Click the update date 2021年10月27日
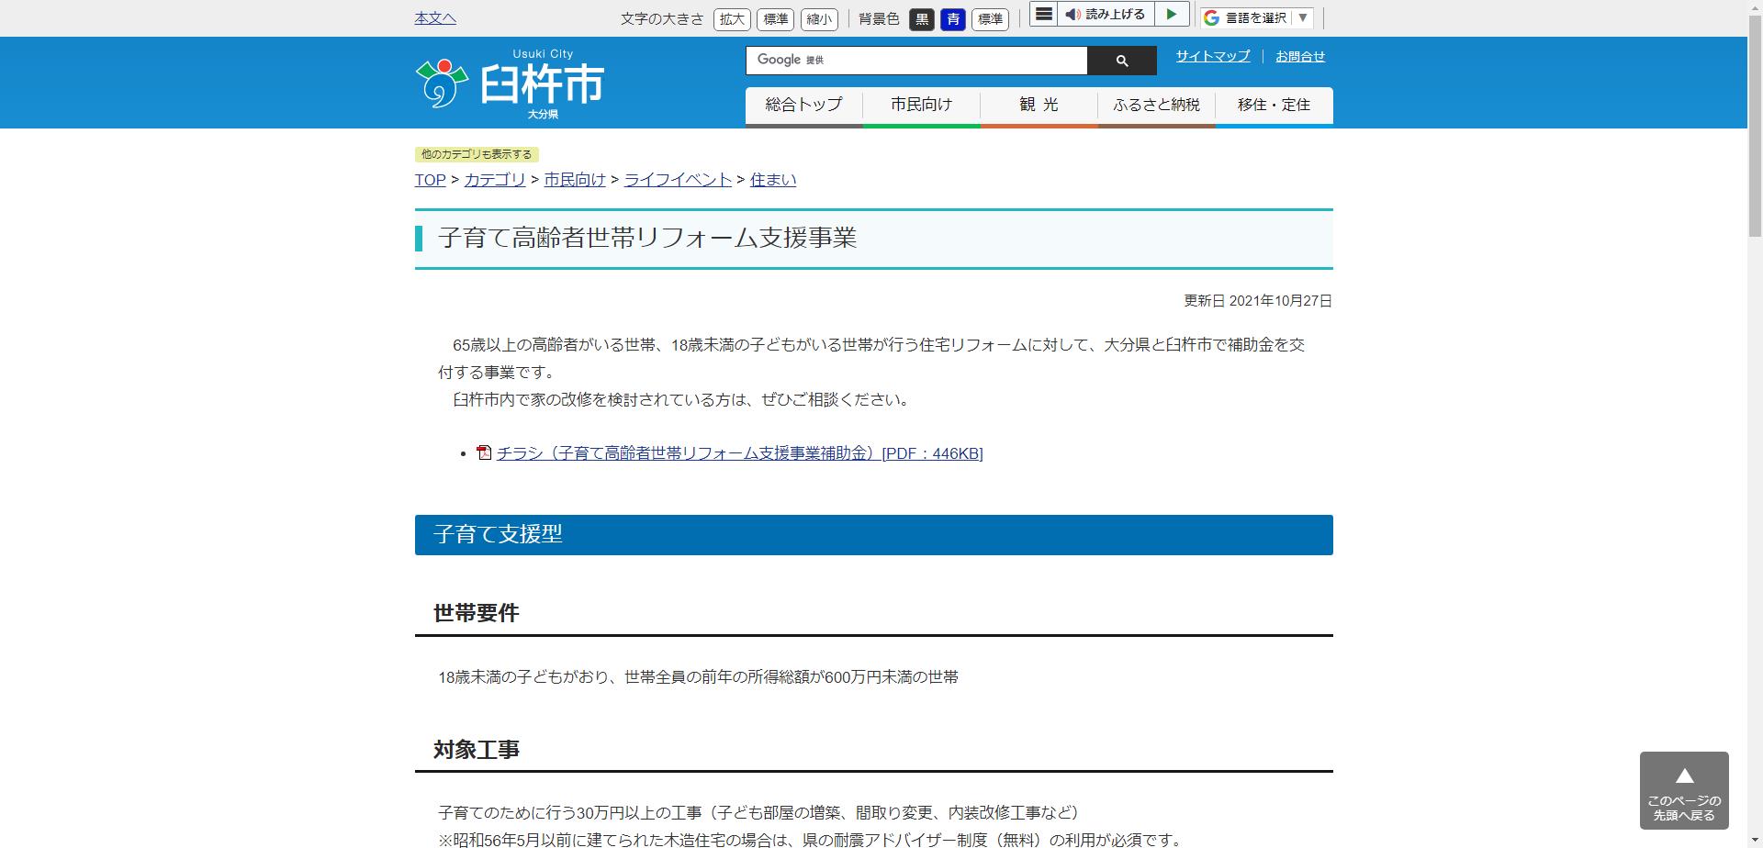1763x848 pixels. pyautogui.click(x=1280, y=301)
